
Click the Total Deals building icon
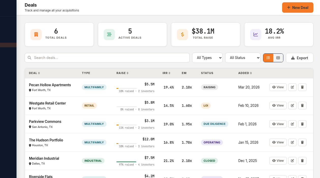36,34
